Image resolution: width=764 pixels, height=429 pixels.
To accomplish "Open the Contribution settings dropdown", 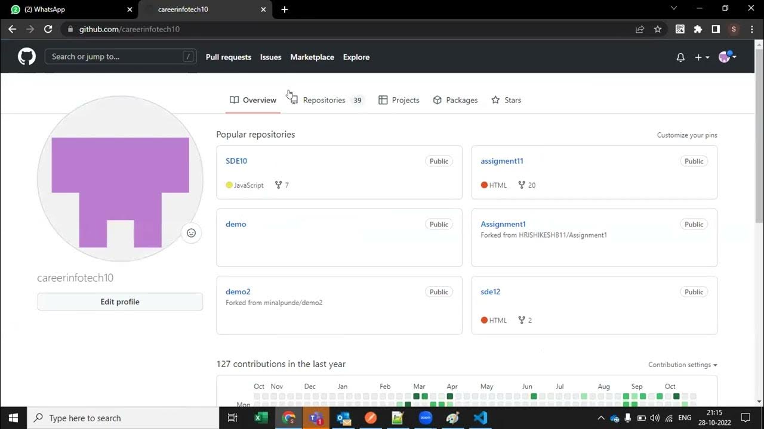I will pos(683,365).
